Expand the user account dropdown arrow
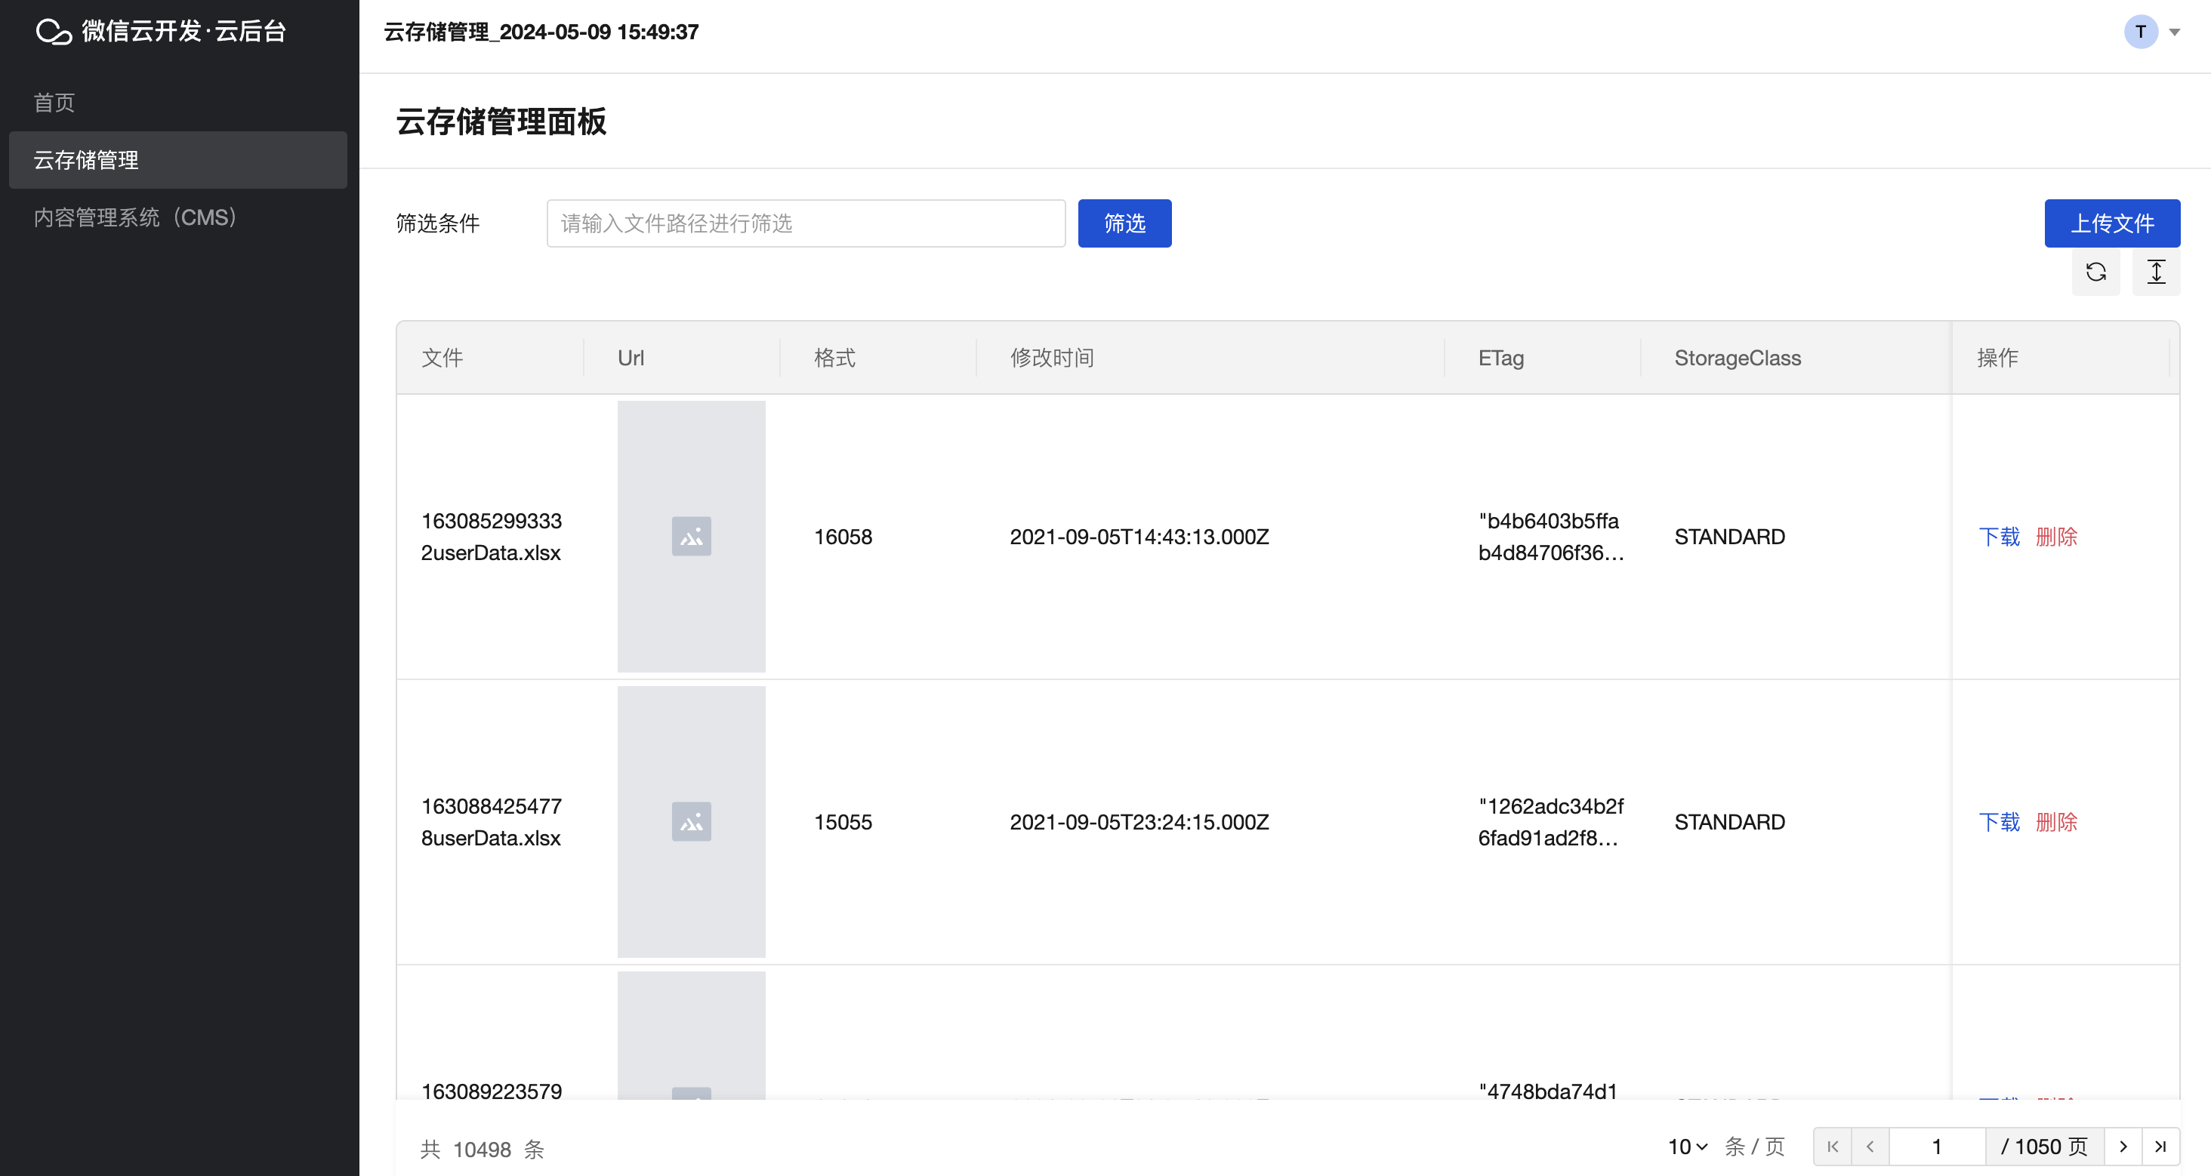 point(2174,32)
